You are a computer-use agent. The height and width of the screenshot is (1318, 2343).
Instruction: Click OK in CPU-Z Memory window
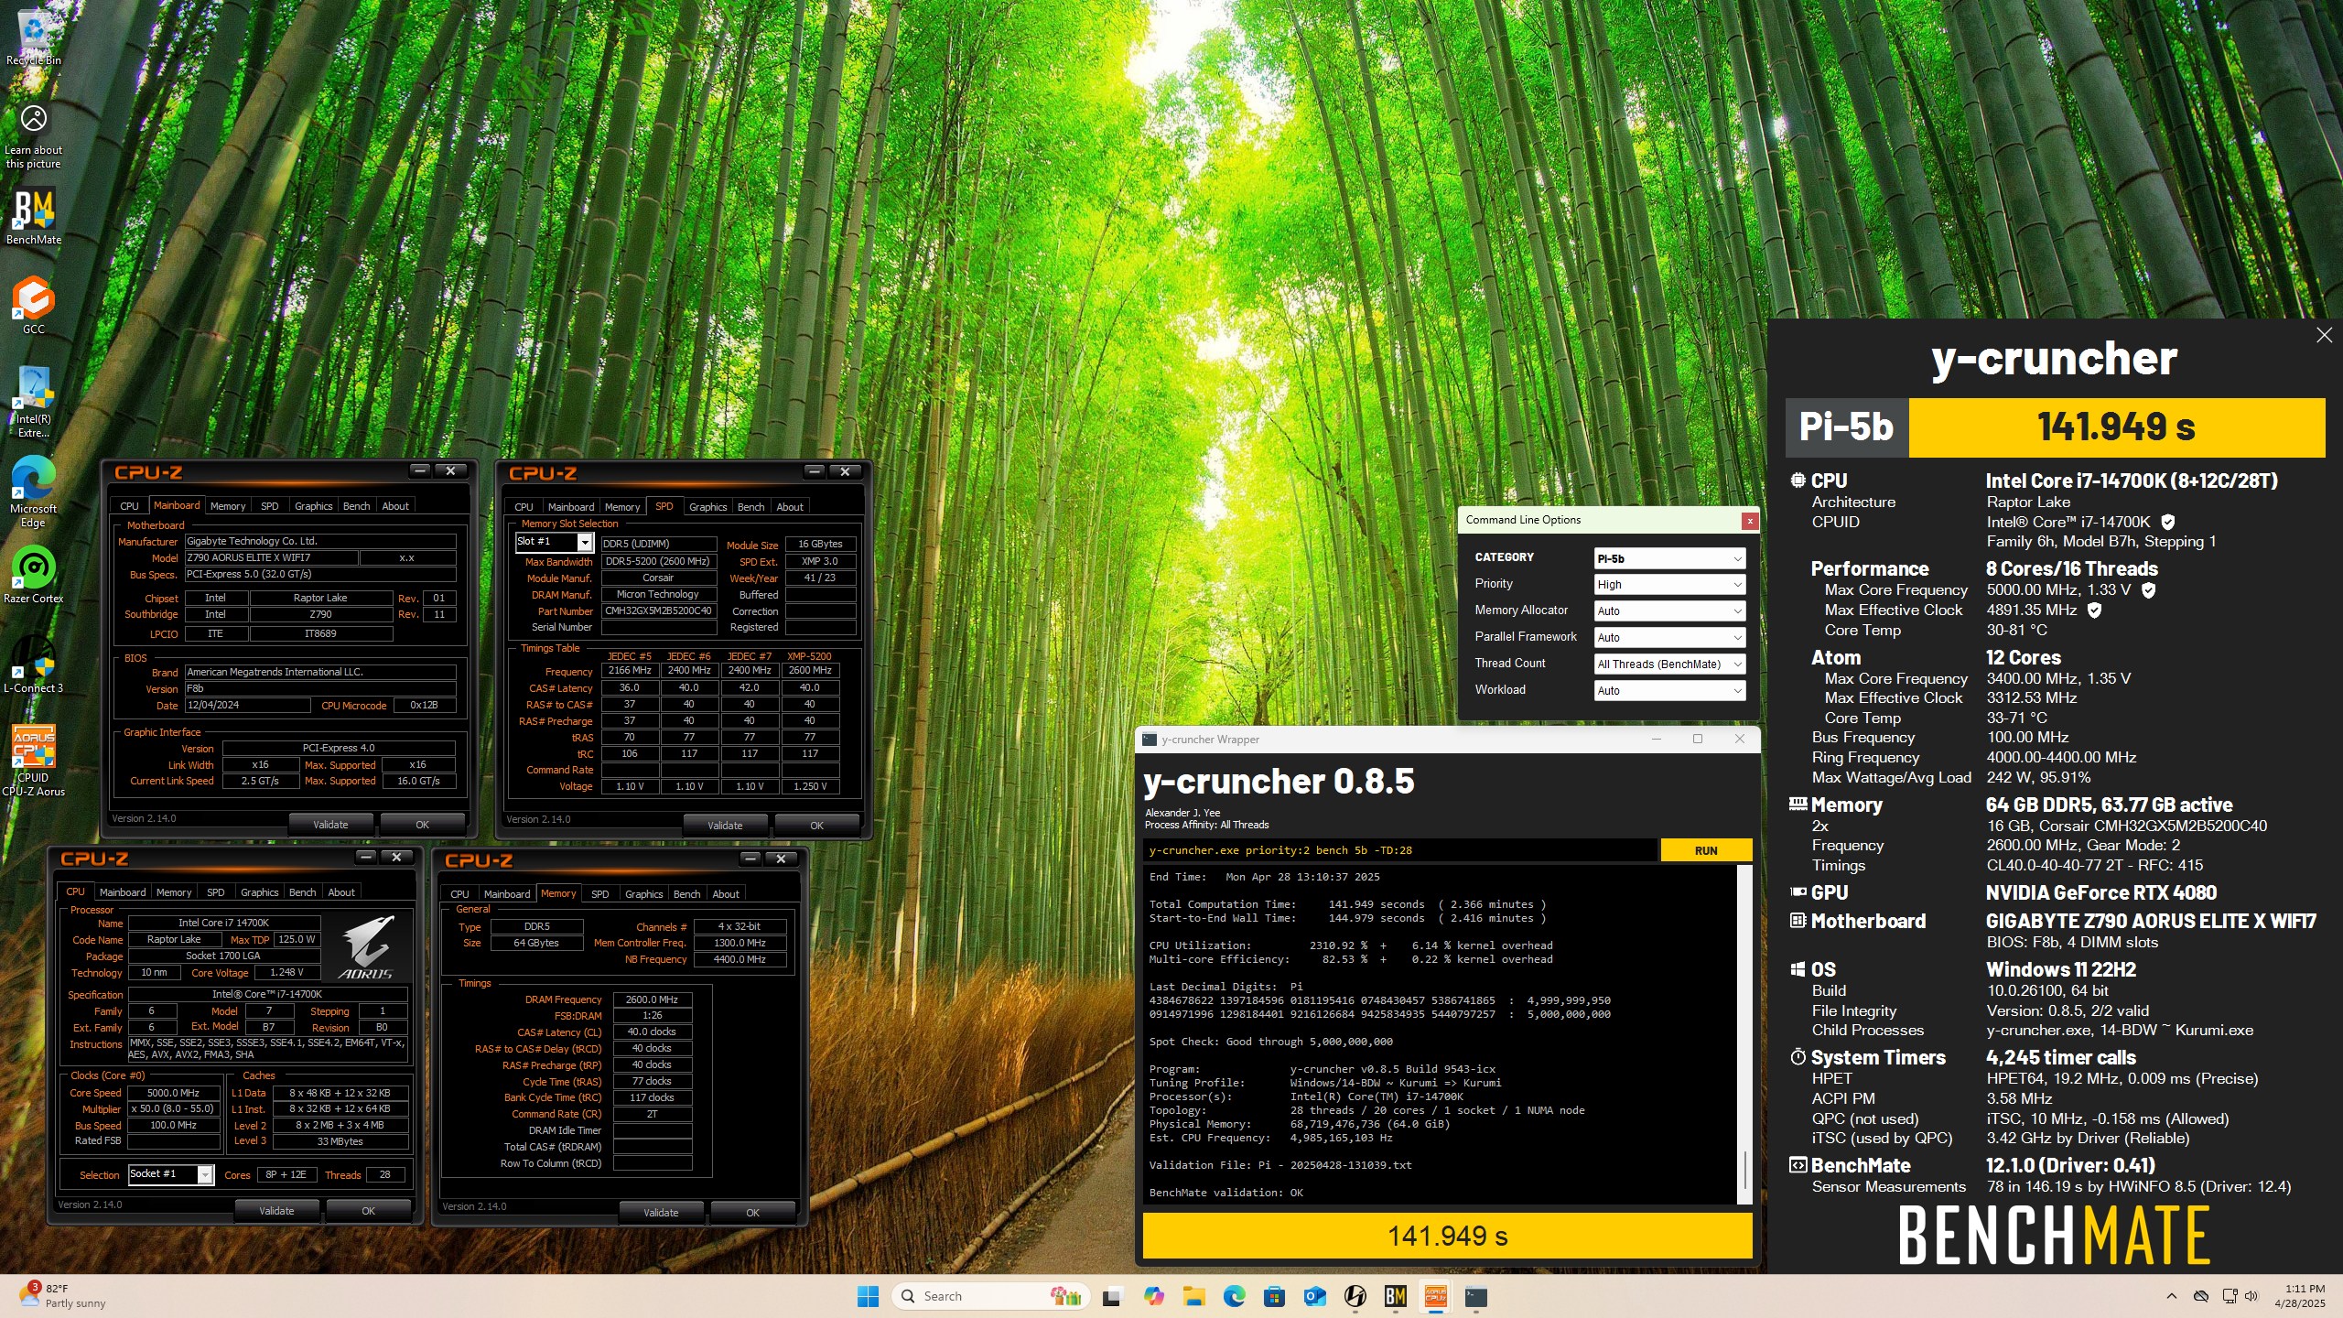752,1213
